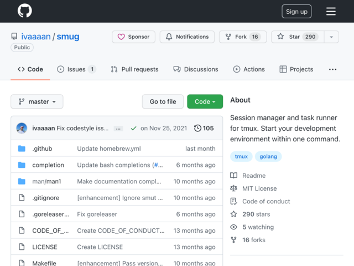Open the ivaaaan owner profile link
Viewport: 354px width, 266px height.
(35, 37)
